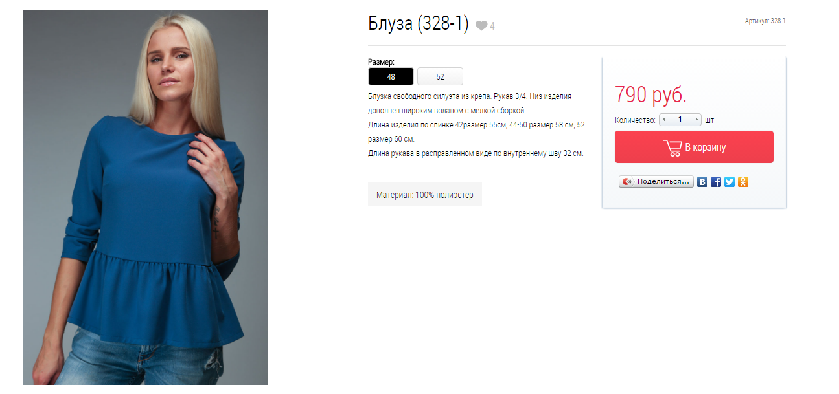Decrease quantity with the left arrow

tap(663, 120)
